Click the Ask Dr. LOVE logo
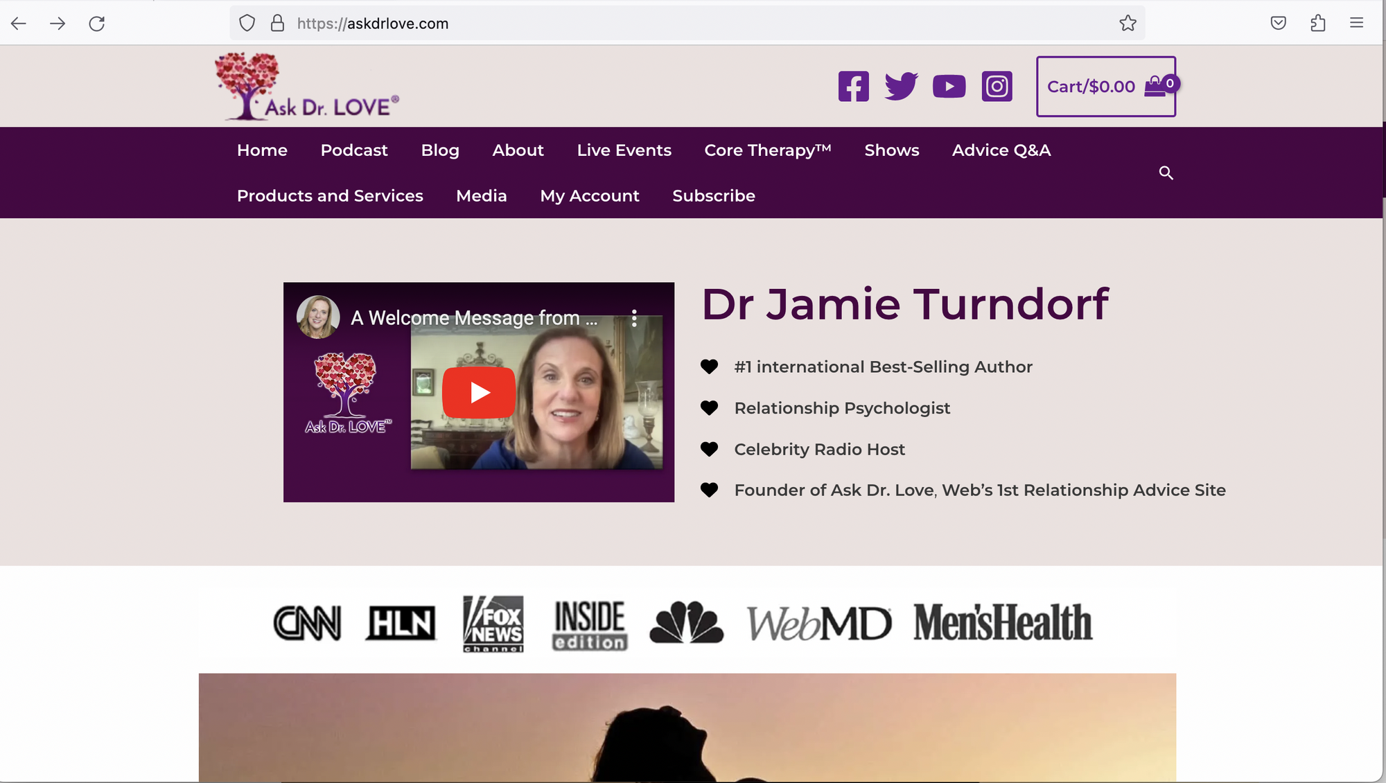The image size is (1386, 783). 307,87
